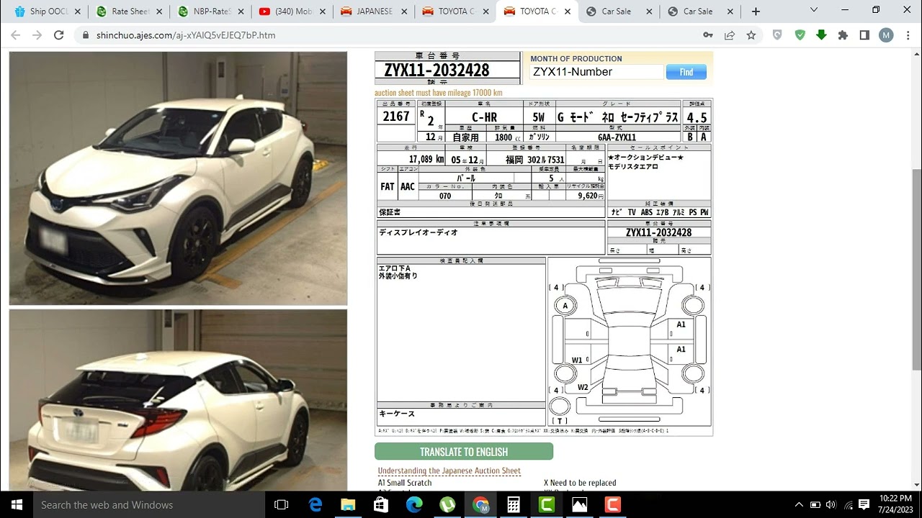Toggle the browser side panel
922x518 pixels.
[864, 35]
